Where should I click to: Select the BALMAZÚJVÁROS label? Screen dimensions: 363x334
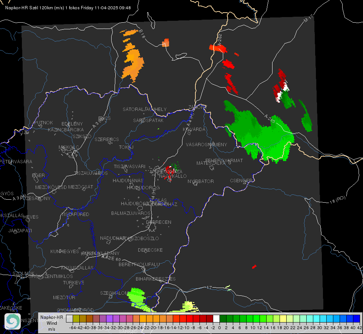[131, 213]
